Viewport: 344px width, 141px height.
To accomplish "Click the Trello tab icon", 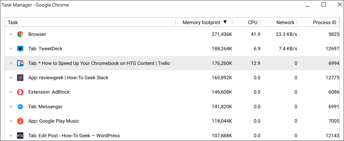I will [x=20, y=63].
